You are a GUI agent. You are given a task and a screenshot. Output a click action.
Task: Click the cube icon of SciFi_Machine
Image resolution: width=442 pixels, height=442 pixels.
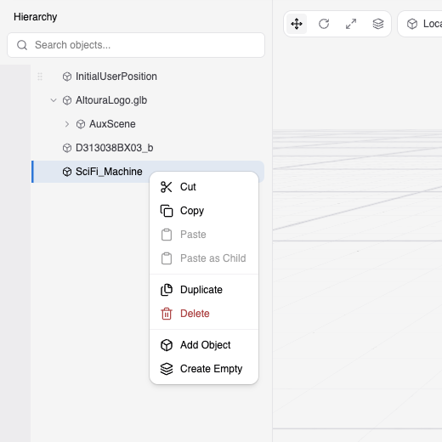[67, 172]
